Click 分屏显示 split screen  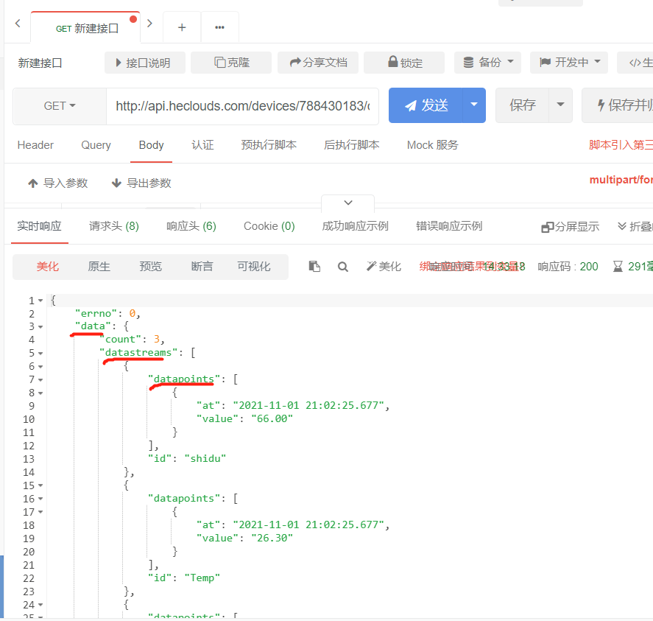(570, 227)
